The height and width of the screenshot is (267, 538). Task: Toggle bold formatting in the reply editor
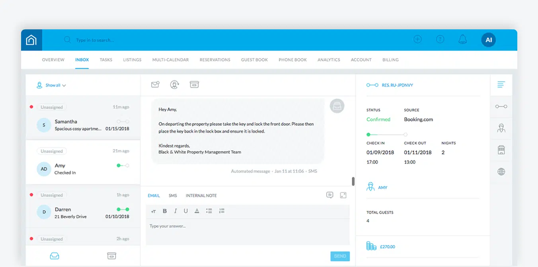click(x=165, y=211)
